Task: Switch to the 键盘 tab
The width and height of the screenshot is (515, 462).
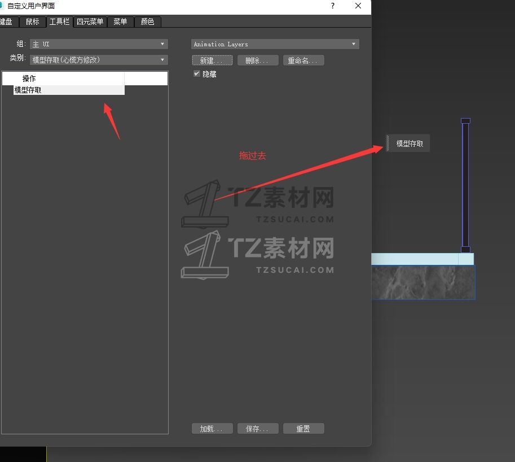Action: tap(7, 21)
